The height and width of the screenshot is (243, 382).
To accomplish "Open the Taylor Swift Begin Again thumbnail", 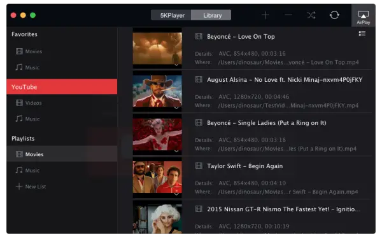I will pos(157,177).
